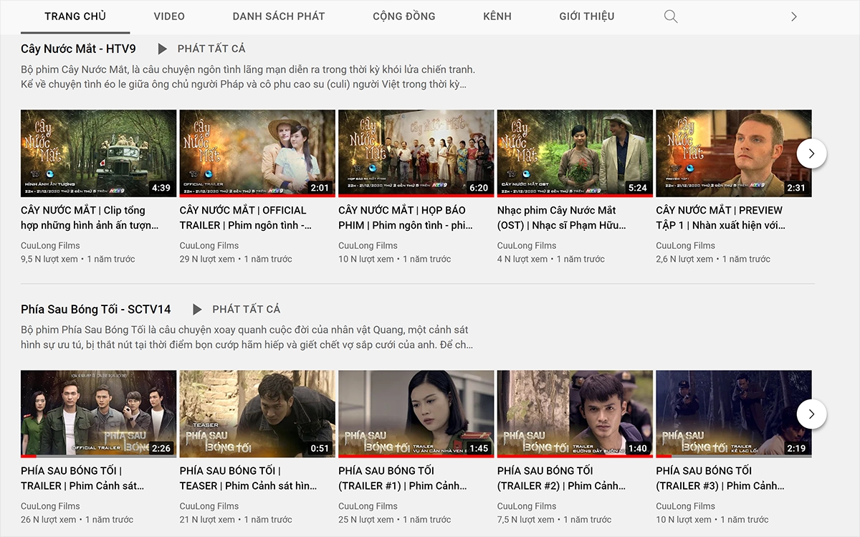860x537 pixels.
Task: Open the 1:40 Trailer #2 thumbnail
Action: [575, 414]
